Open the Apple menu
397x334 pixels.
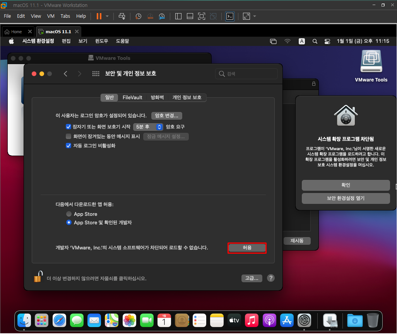[11, 41]
